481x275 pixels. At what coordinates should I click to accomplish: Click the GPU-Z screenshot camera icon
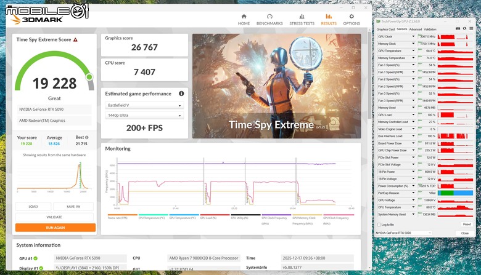pyautogui.click(x=458, y=28)
